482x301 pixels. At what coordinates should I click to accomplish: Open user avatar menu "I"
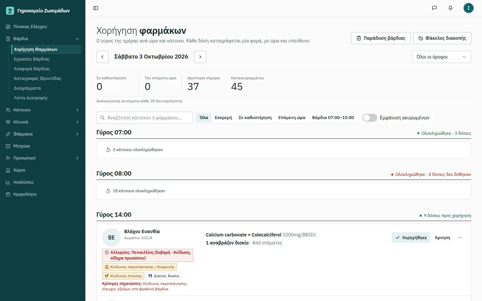click(x=469, y=8)
